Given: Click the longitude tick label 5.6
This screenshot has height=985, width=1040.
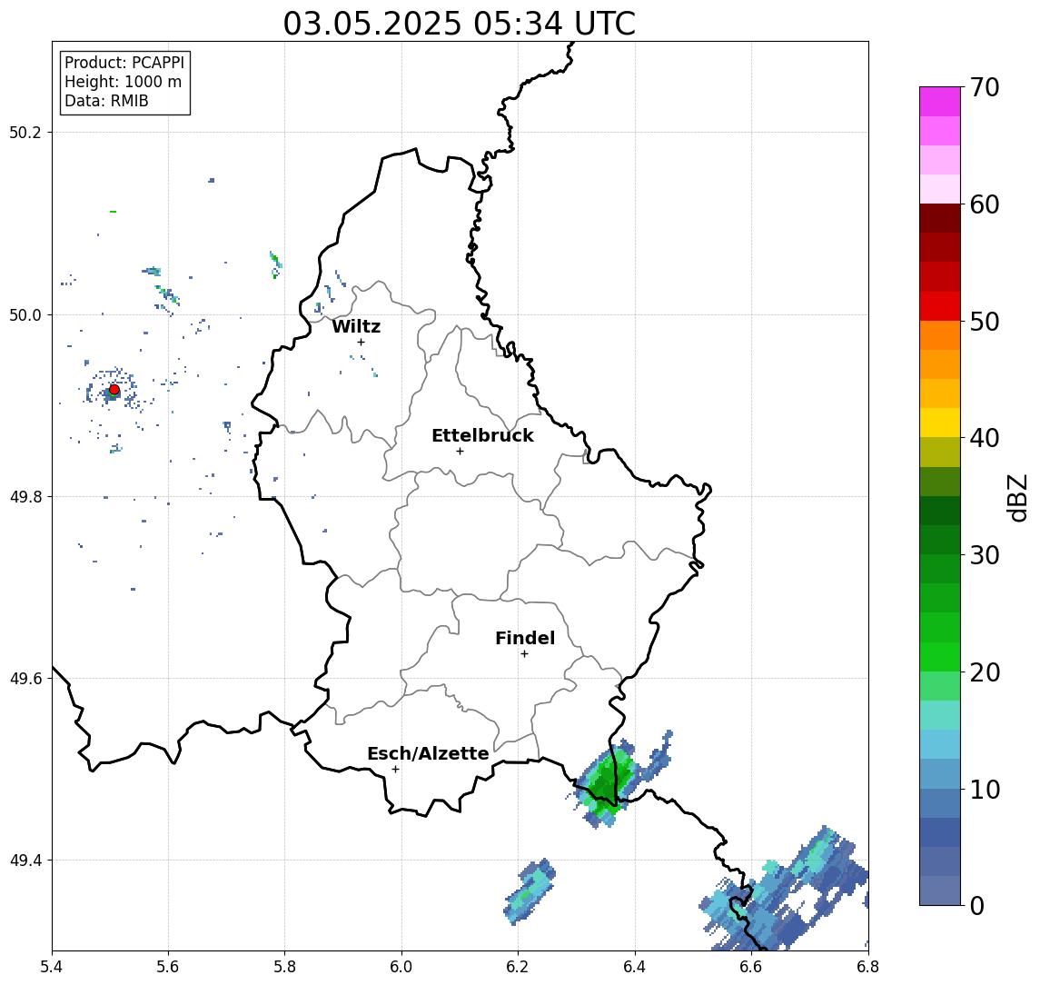Looking at the screenshot, I should [x=168, y=967].
